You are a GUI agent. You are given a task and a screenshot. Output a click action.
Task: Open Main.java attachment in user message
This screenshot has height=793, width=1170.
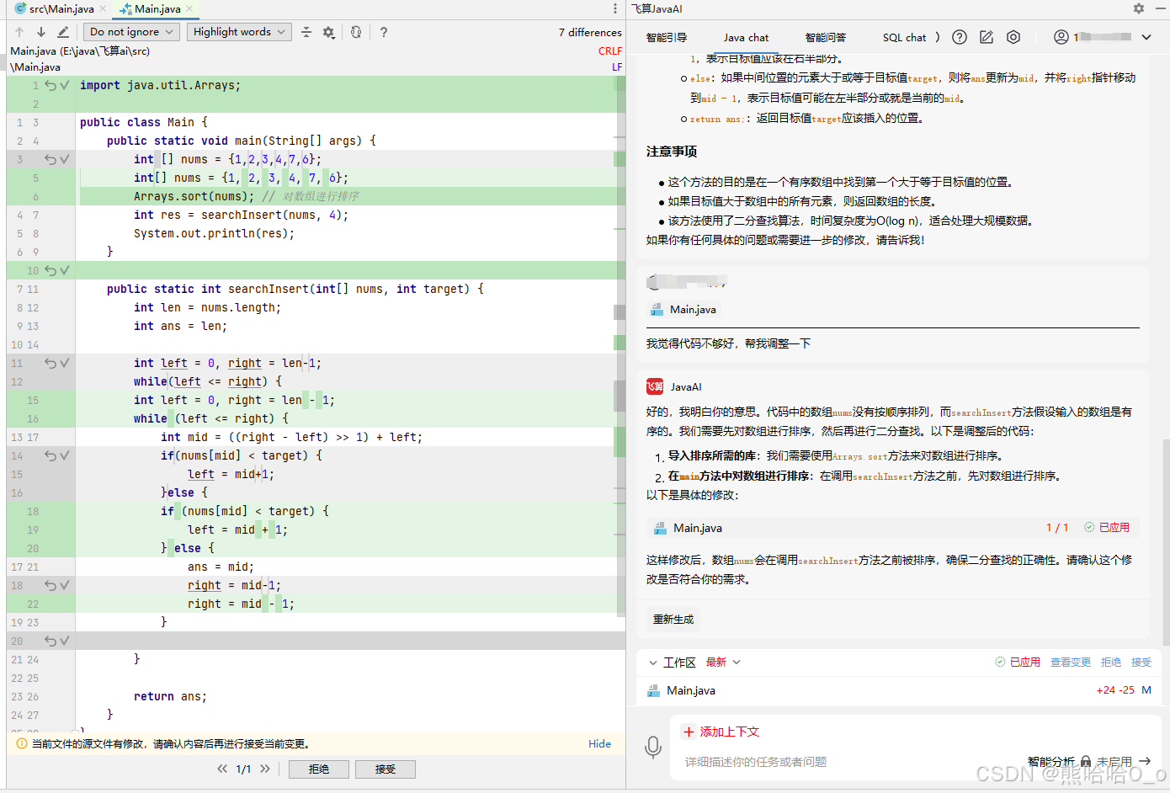[x=683, y=310]
